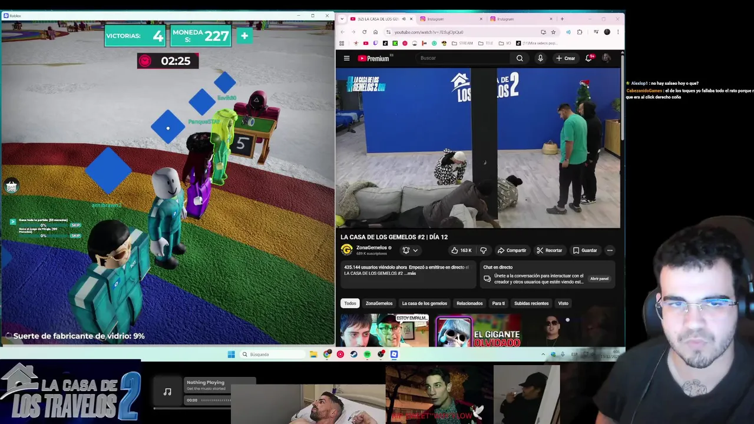Screen dimensions: 754x424
Task: Expand video description with ...más
Action: [x=410, y=273]
